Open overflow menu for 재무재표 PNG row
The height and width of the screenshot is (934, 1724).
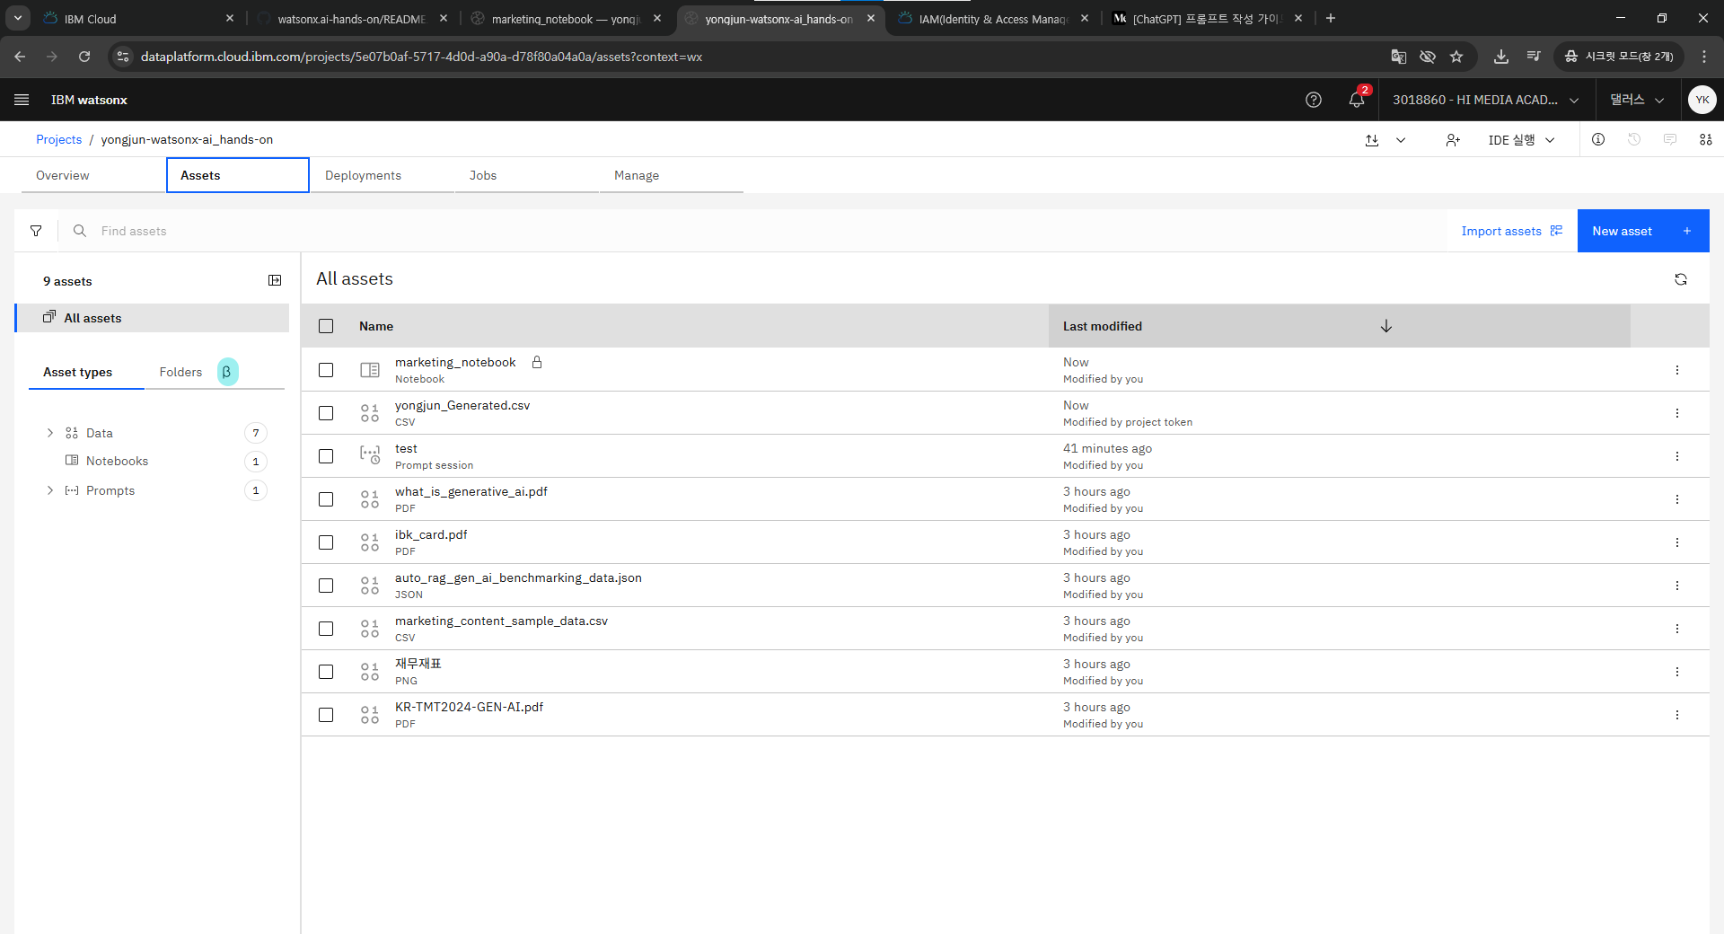click(x=1677, y=672)
